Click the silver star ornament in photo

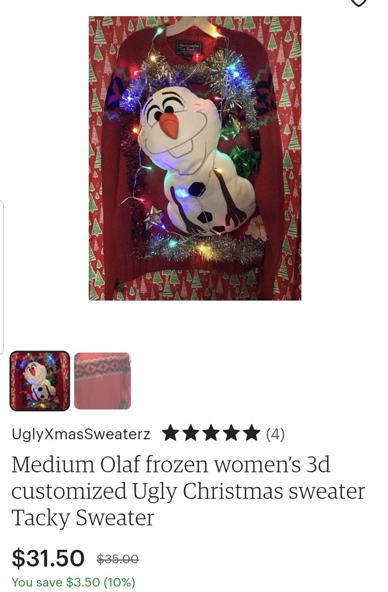coord(154,218)
